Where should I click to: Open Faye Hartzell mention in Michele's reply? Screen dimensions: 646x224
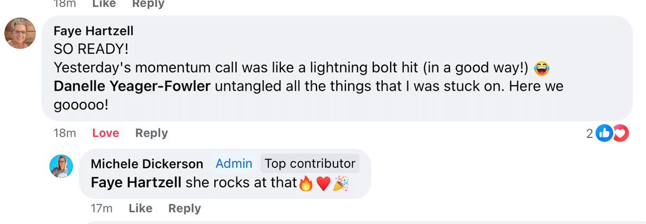136,182
